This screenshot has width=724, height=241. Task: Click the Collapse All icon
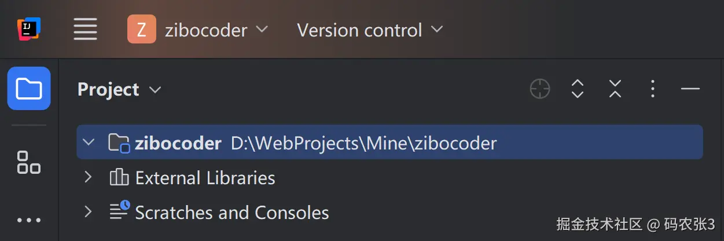[x=615, y=89]
